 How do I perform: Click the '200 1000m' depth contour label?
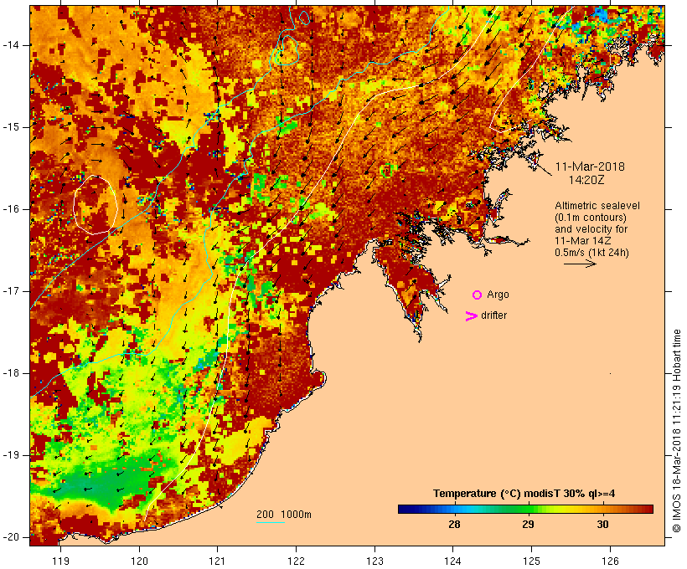click(284, 515)
